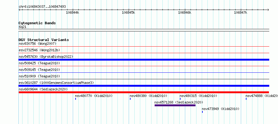Click the small blue marker under nsv474888
The width and height of the screenshot is (278, 124).
(246, 99)
